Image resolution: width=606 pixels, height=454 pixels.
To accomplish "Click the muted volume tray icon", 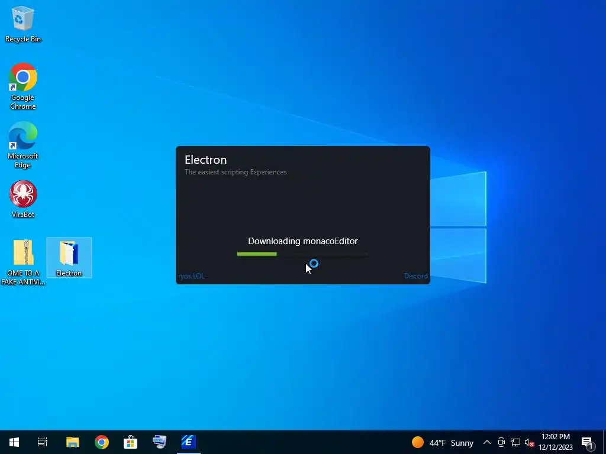I will click(529, 442).
